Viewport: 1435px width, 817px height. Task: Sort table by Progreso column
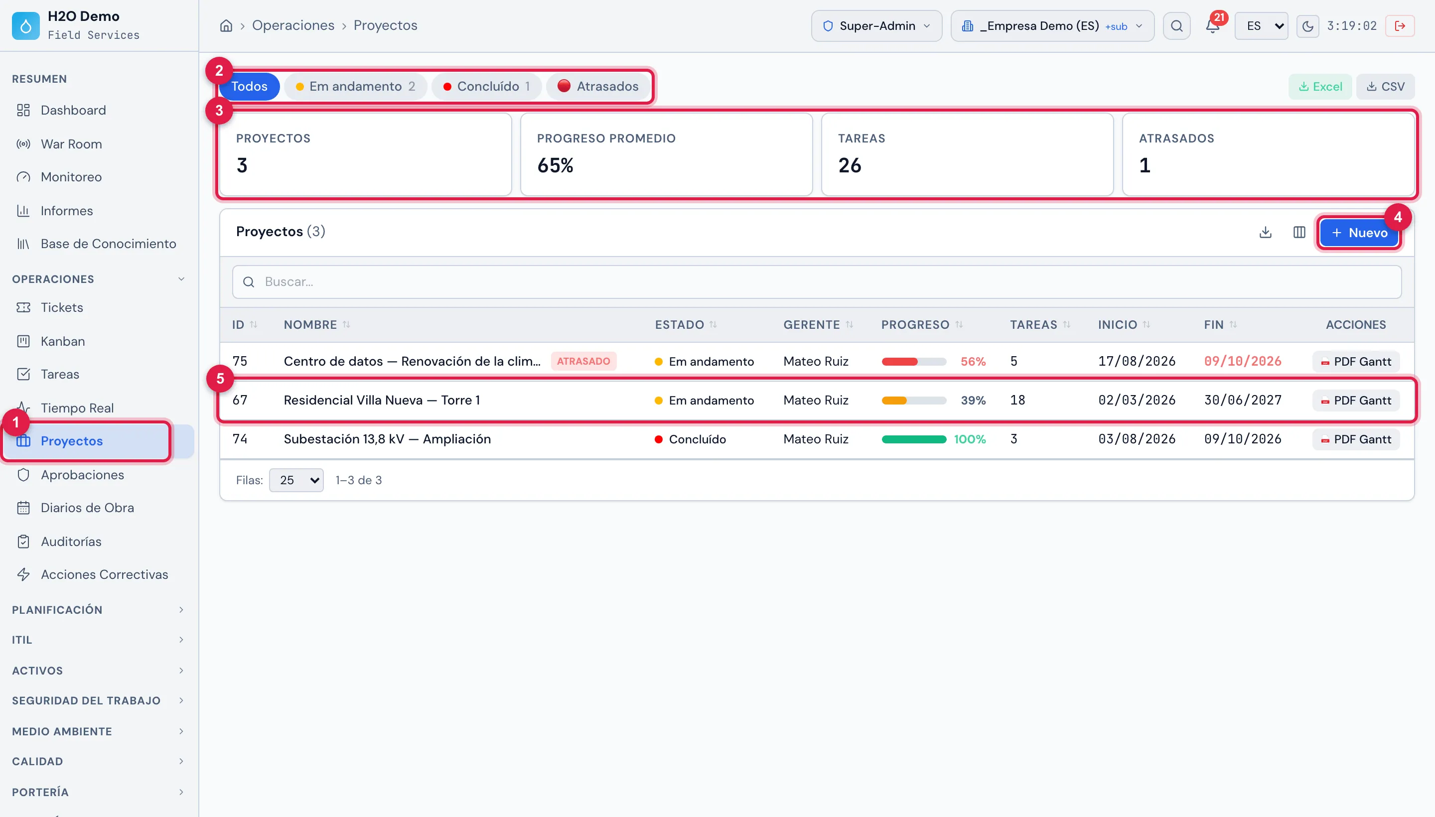pyautogui.click(x=921, y=325)
